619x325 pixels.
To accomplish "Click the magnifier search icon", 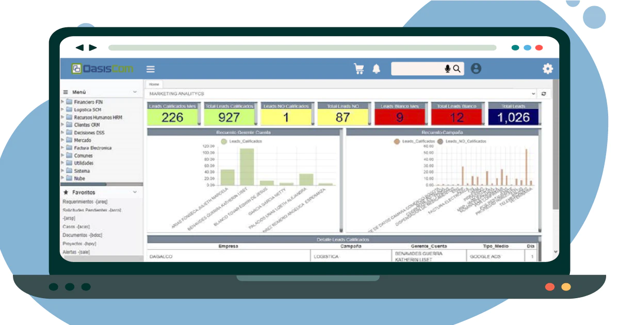I will [457, 69].
